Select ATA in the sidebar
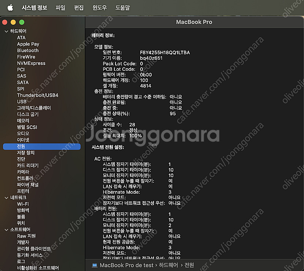304x271 pixels. [x=21, y=38]
